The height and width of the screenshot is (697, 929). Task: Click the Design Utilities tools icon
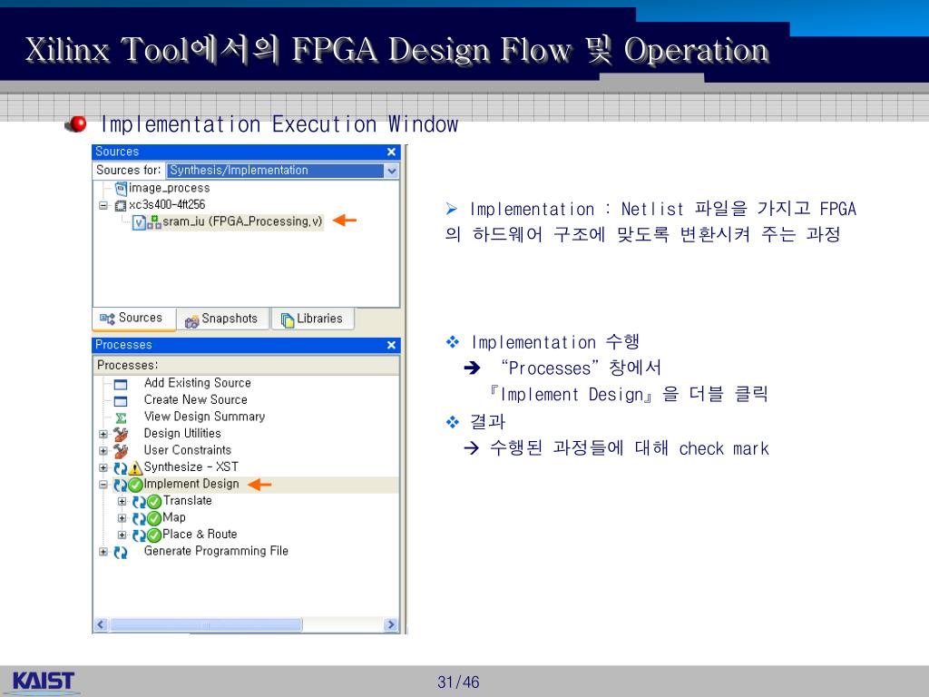[x=121, y=435]
